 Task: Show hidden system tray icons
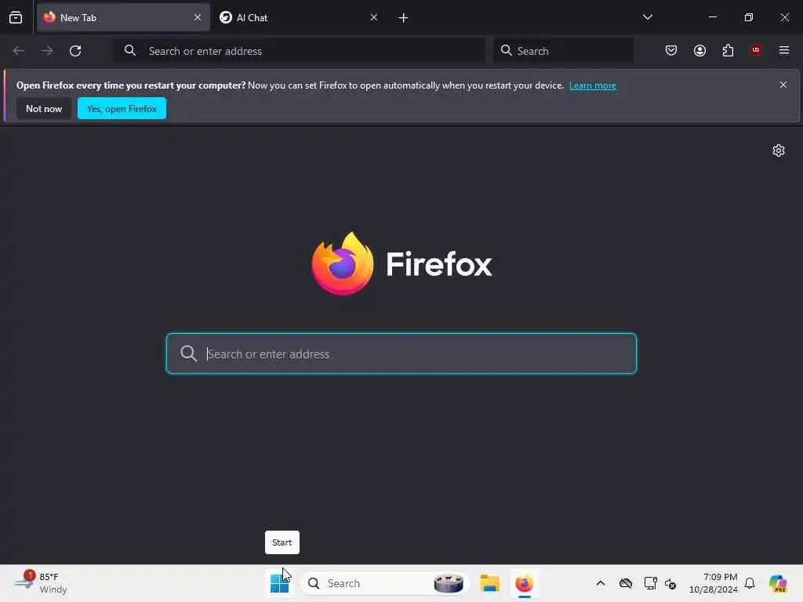(x=601, y=583)
